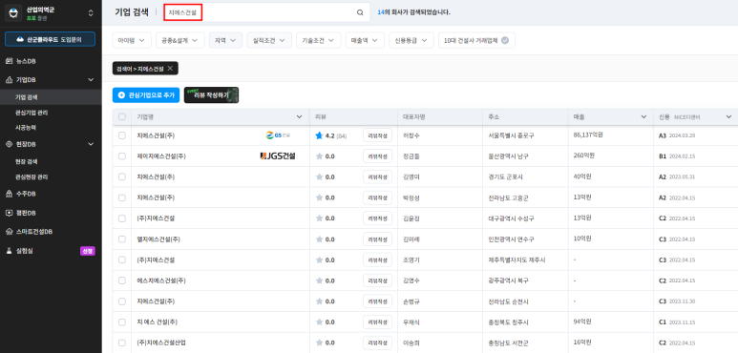Viewport: 738px width, 353px height.
Task: Toggle the 10대 건설사 거래업체 filter
Action: 476,40
